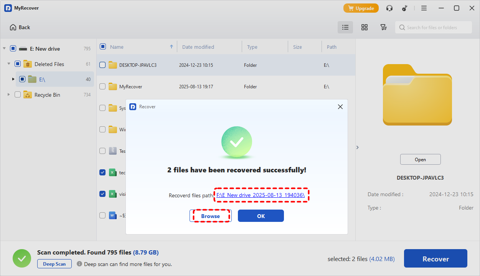Click the Upgrade button
The image size is (480, 276).
[x=361, y=8]
